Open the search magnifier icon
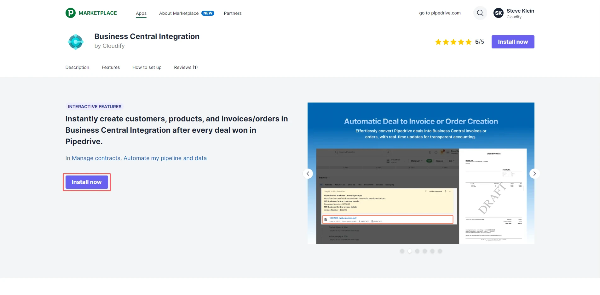 click(480, 13)
